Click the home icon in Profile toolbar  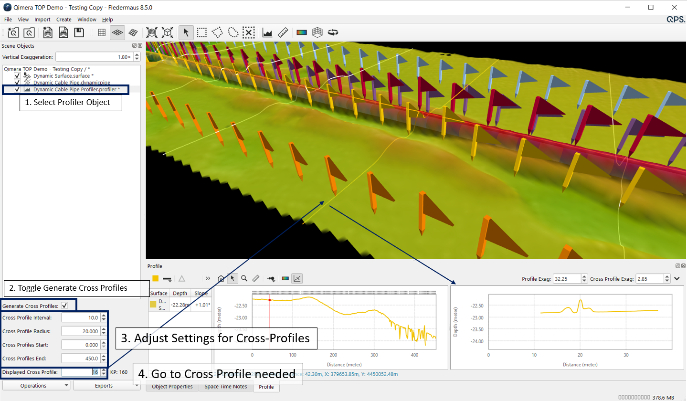click(x=221, y=278)
